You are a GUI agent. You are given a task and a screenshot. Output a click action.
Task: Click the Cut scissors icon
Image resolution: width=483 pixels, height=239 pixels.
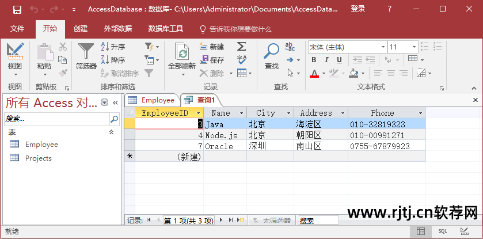click(x=63, y=47)
